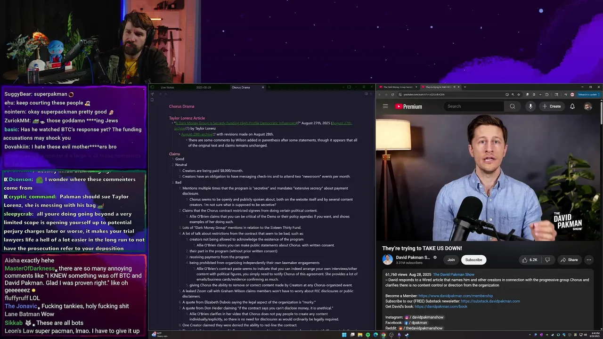603x339 pixels.
Task: Click the David Pakman channel avatar
Action: coord(388,260)
